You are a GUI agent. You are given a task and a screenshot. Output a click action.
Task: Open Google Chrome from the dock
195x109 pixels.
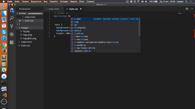[4, 45]
